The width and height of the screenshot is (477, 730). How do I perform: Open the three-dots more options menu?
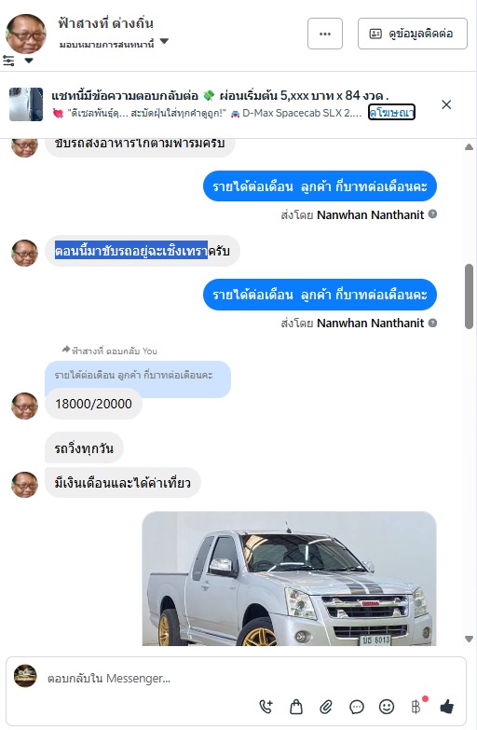tap(325, 34)
